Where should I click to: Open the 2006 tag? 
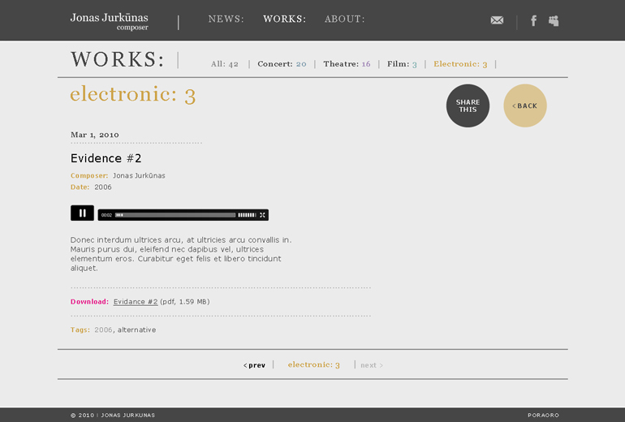(x=103, y=329)
